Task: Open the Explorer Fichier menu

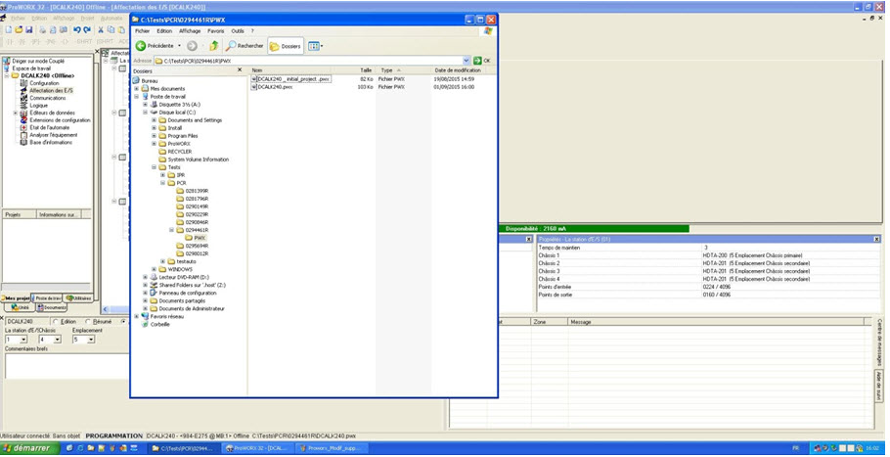Action: click(143, 31)
